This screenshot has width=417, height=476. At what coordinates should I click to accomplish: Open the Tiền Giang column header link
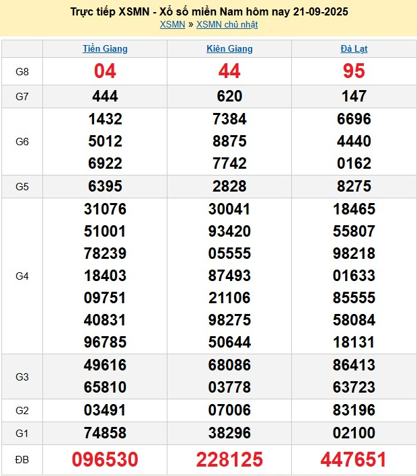tap(105, 49)
